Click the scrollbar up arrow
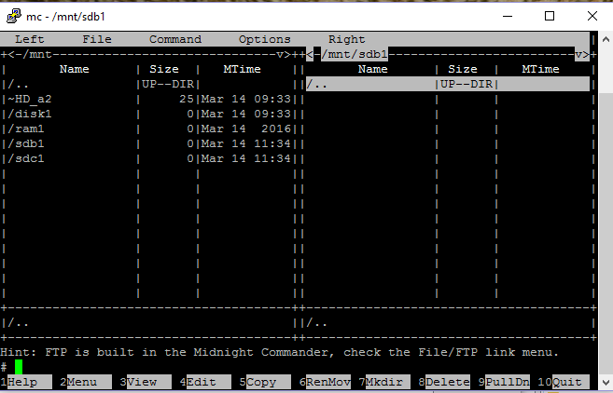This screenshot has width=613, height=393. (x=606, y=39)
